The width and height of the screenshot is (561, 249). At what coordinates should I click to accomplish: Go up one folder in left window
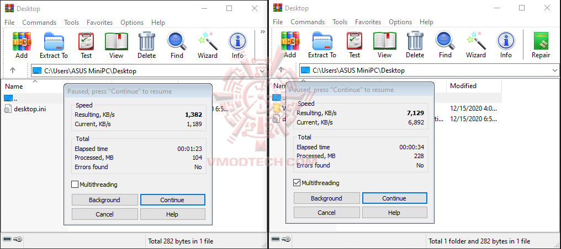13,71
